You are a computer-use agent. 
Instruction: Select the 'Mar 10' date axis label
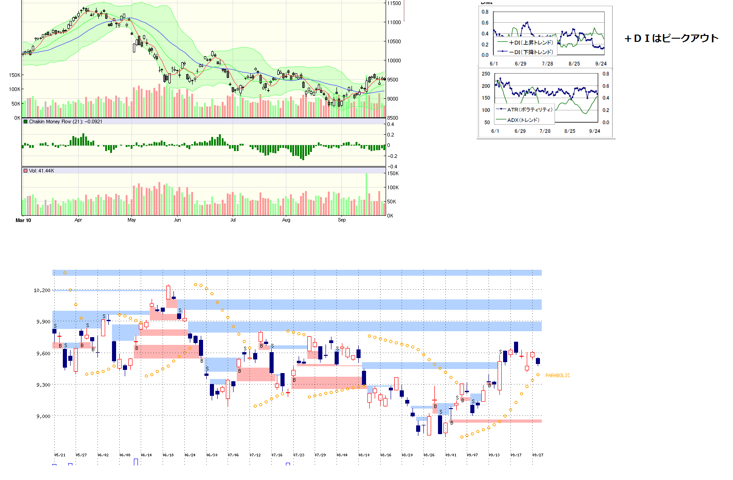point(23,220)
